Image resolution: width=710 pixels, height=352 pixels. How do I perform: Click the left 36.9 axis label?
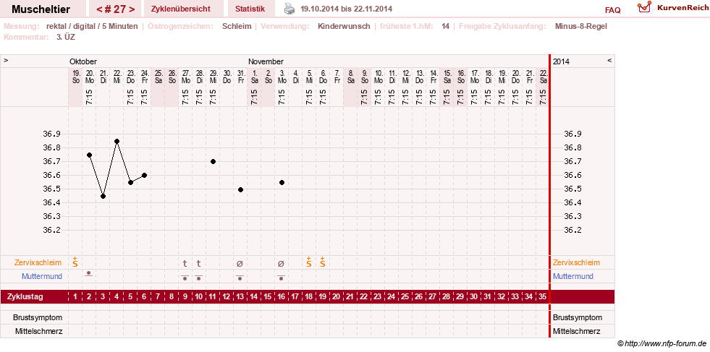click(x=51, y=134)
